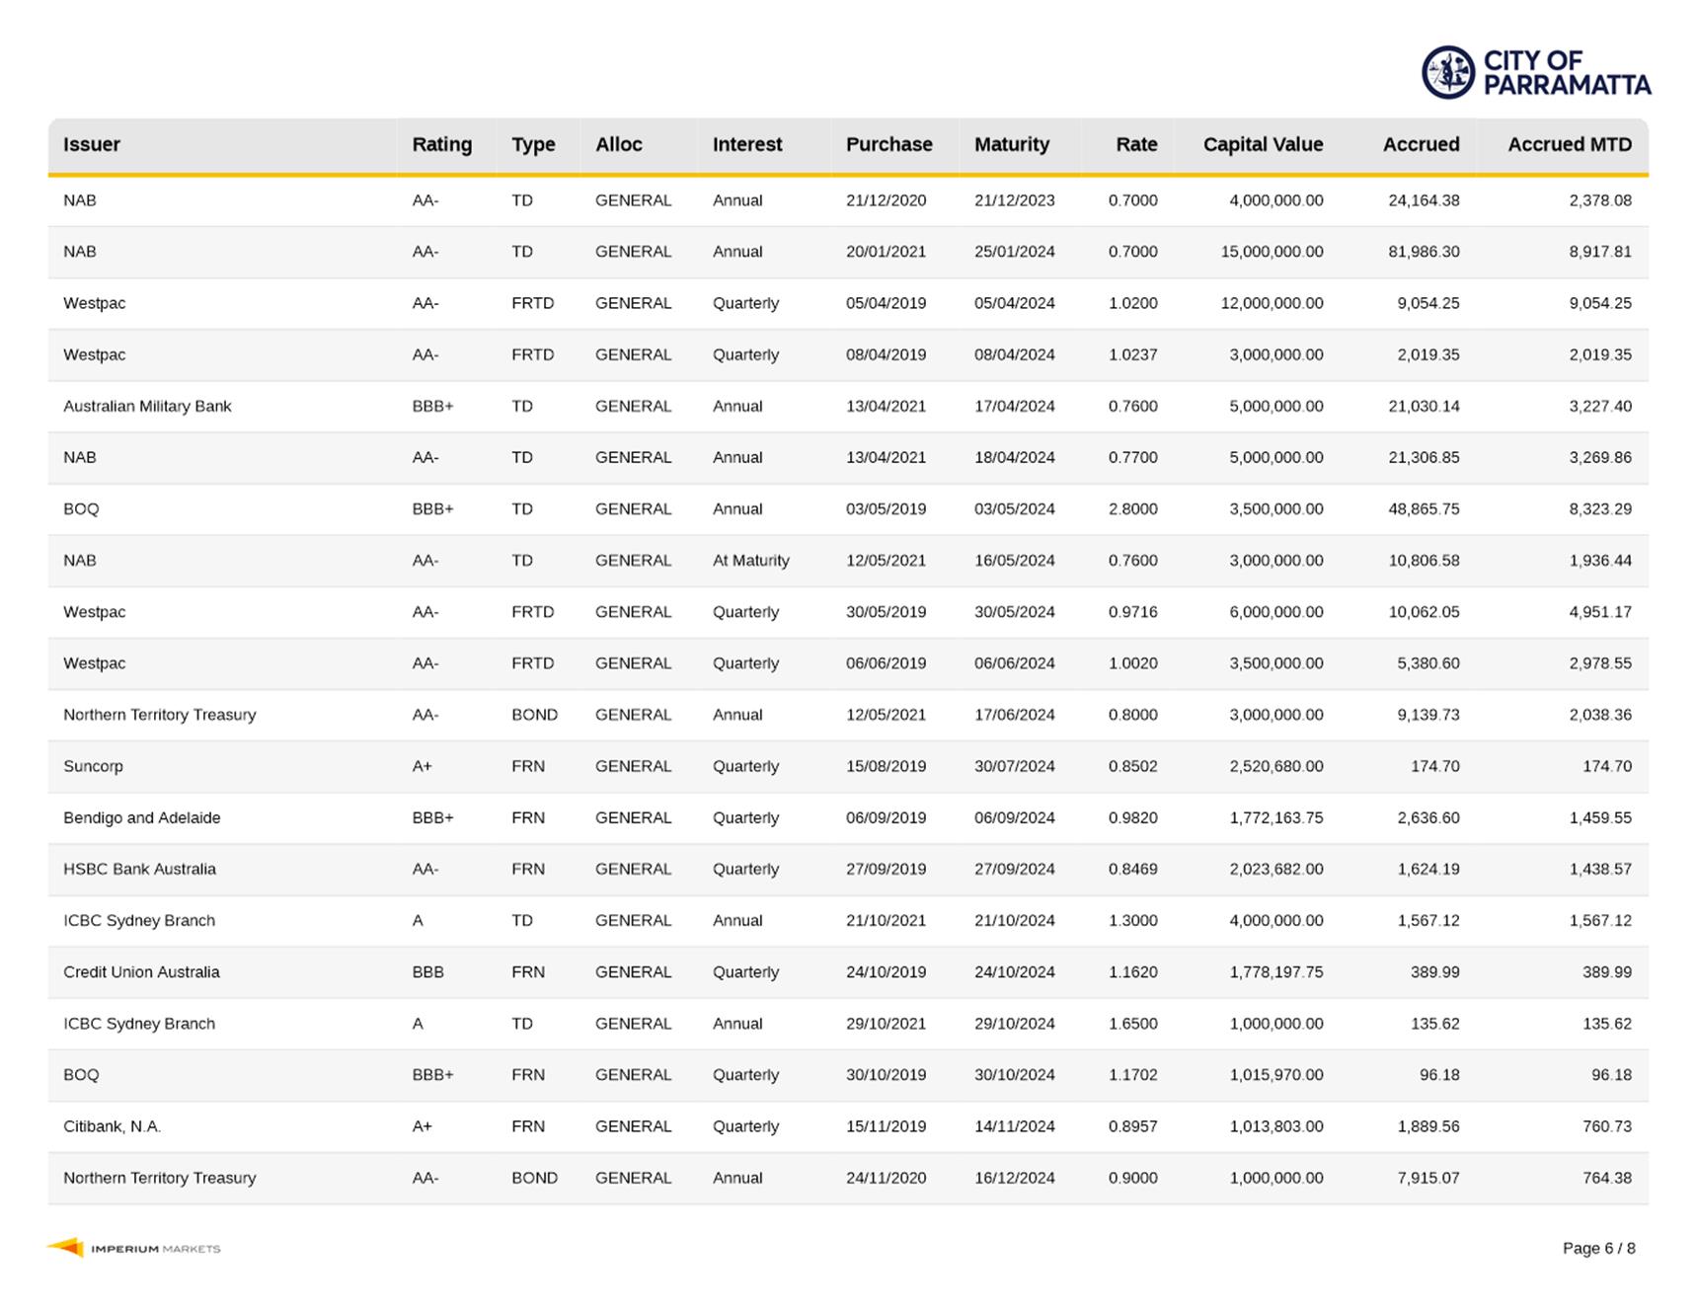Select capital value 1,772,163.75
Viewport: 1697px width, 1312px height.
(1276, 817)
